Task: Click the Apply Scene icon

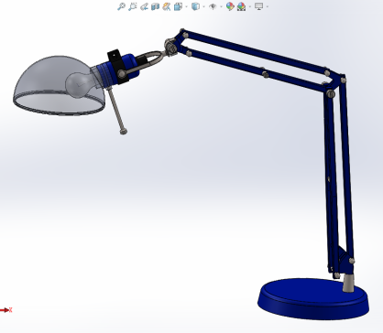Action: [241, 6]
